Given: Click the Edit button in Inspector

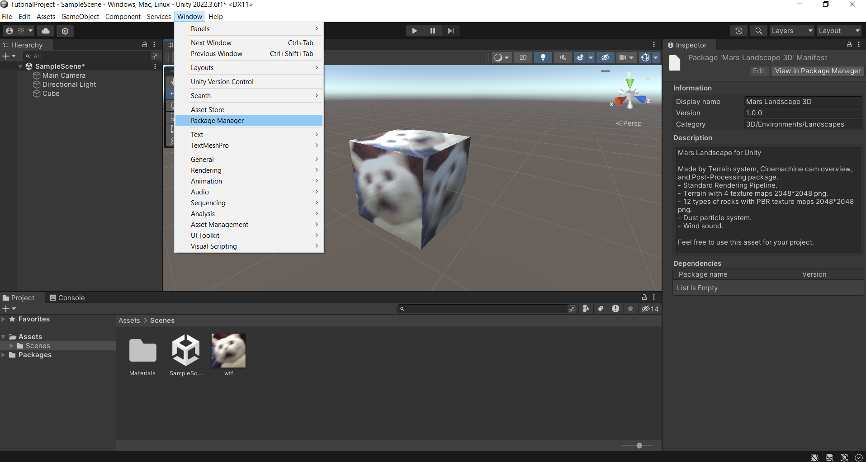Looking at the screenshot, I should [x=759, y=71].
